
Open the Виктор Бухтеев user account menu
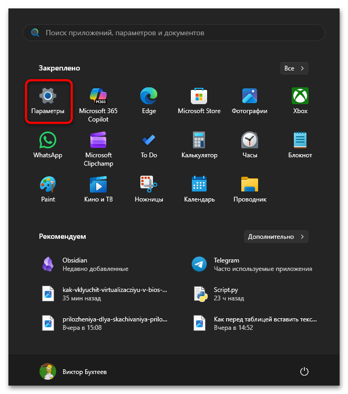tap(73, 371)
